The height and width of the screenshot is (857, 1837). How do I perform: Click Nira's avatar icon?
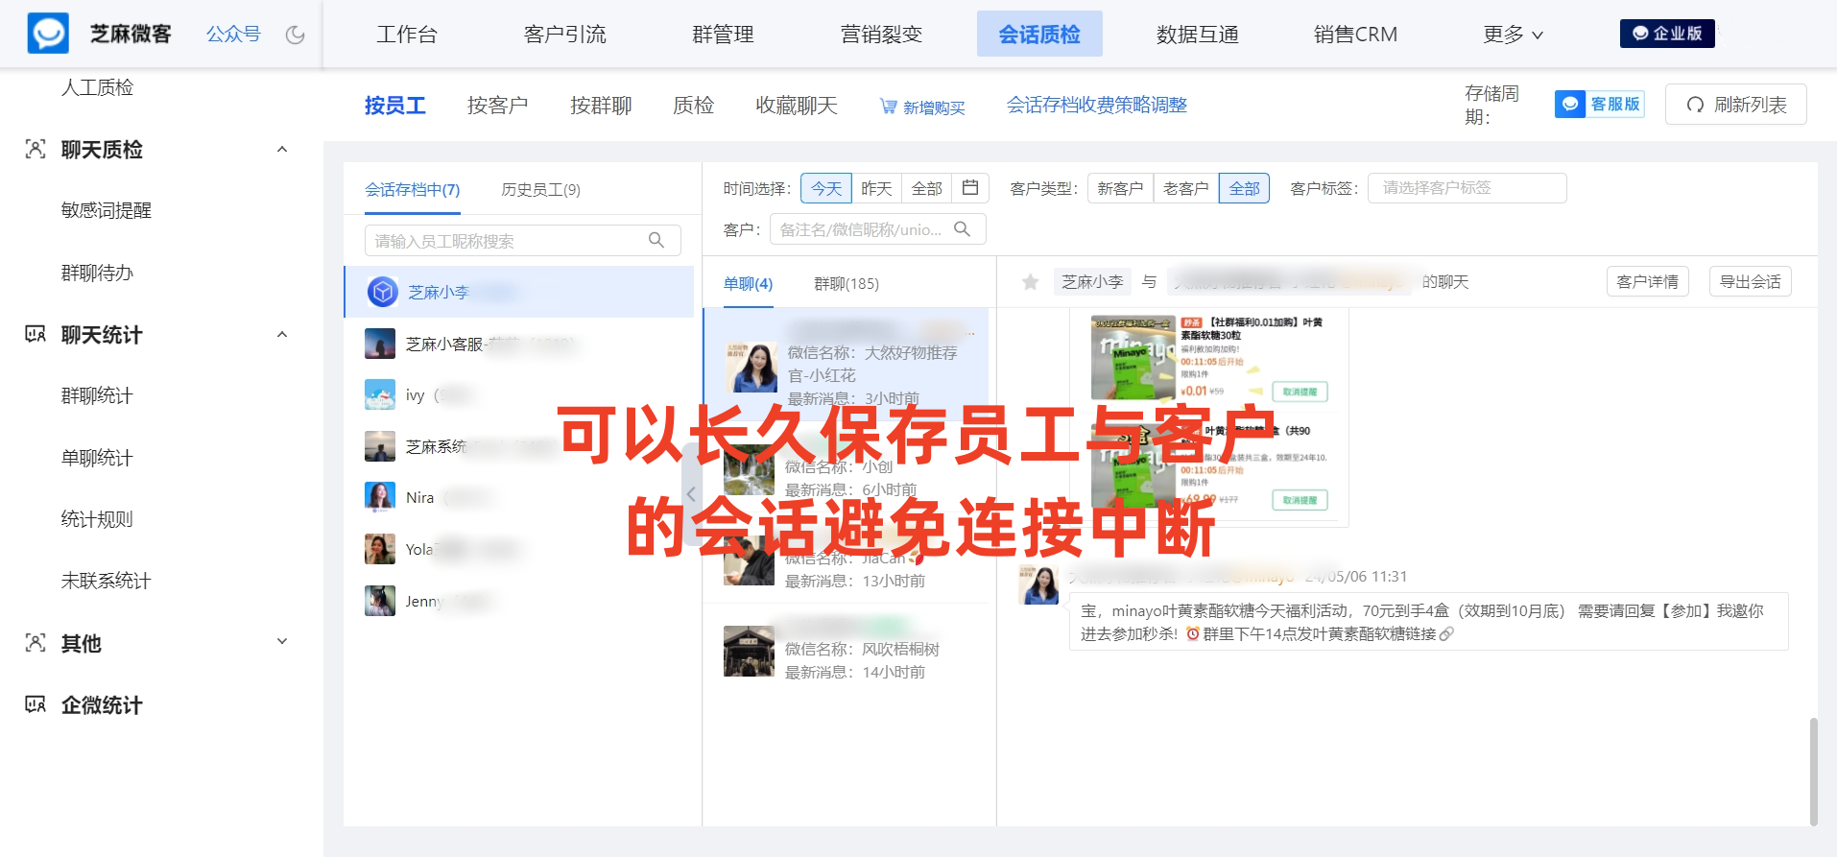click(x=380, y=497)
